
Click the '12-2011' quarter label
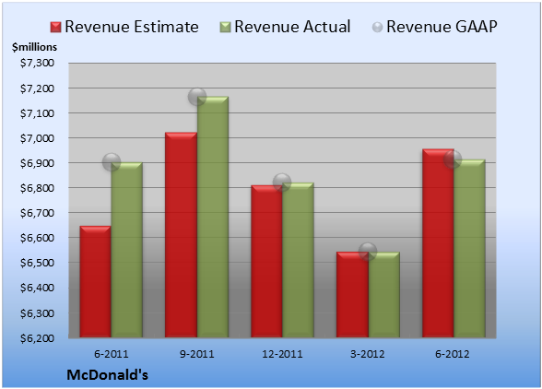[x=282, y=354]
